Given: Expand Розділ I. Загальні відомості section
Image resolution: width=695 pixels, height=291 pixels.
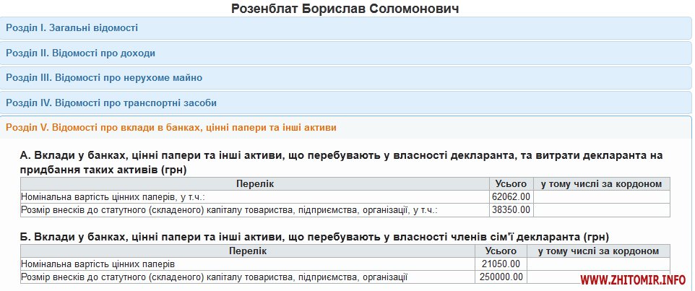Looking at the screenshot, I should [x=72, y=28].
